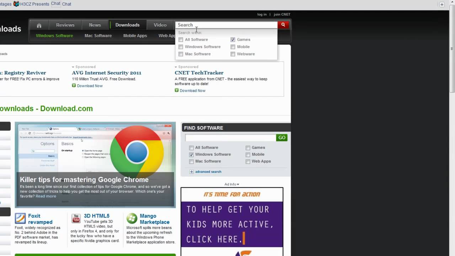Click the green GO button
The image size is (455, 256).
(282, 138)
